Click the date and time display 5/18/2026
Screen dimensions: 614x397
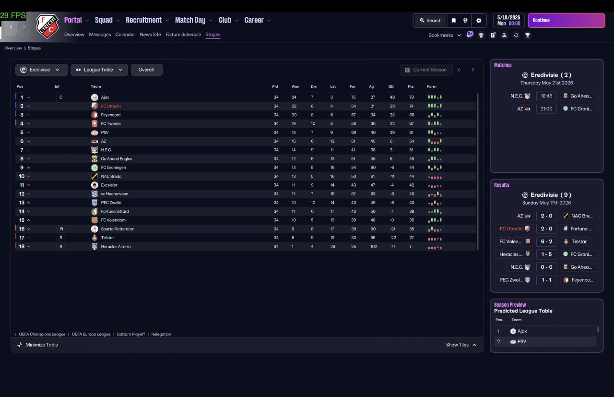click(x=508, y=21)
